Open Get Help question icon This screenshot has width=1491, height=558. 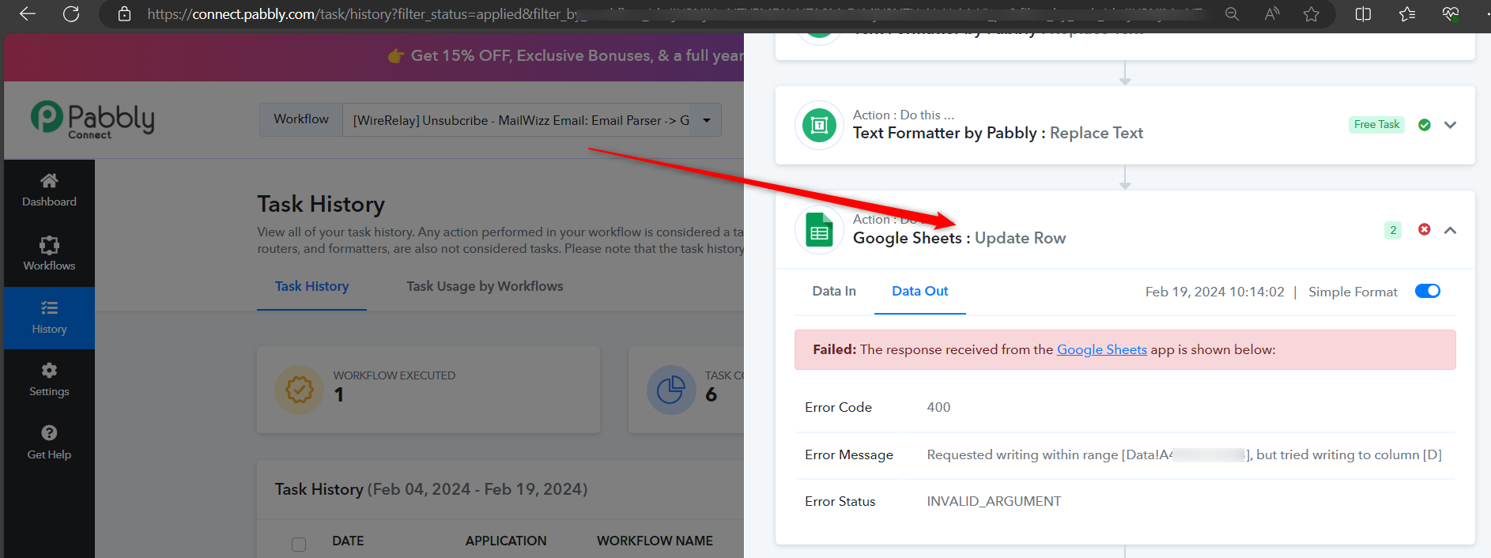click(x=49, y=433)
